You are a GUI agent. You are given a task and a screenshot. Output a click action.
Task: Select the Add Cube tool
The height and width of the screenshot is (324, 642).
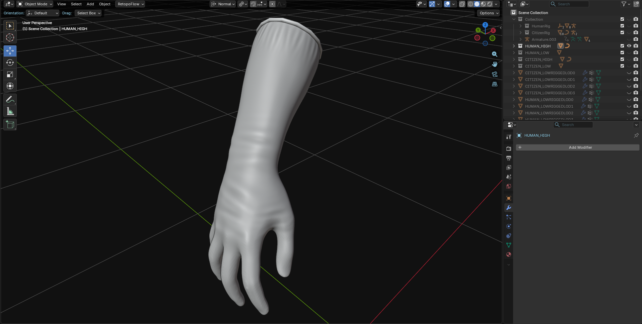[x=10, y=125]
